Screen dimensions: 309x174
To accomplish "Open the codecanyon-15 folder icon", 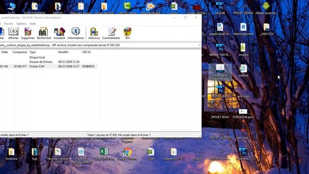I will point(174,154).
